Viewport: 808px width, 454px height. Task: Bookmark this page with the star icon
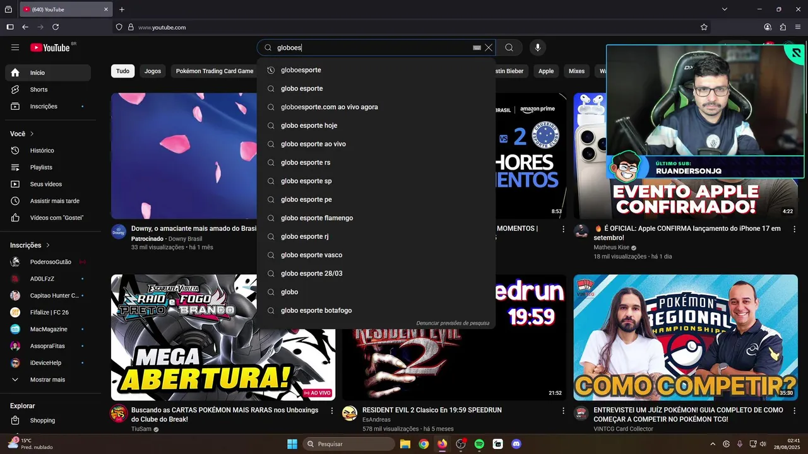pos(704,27)
